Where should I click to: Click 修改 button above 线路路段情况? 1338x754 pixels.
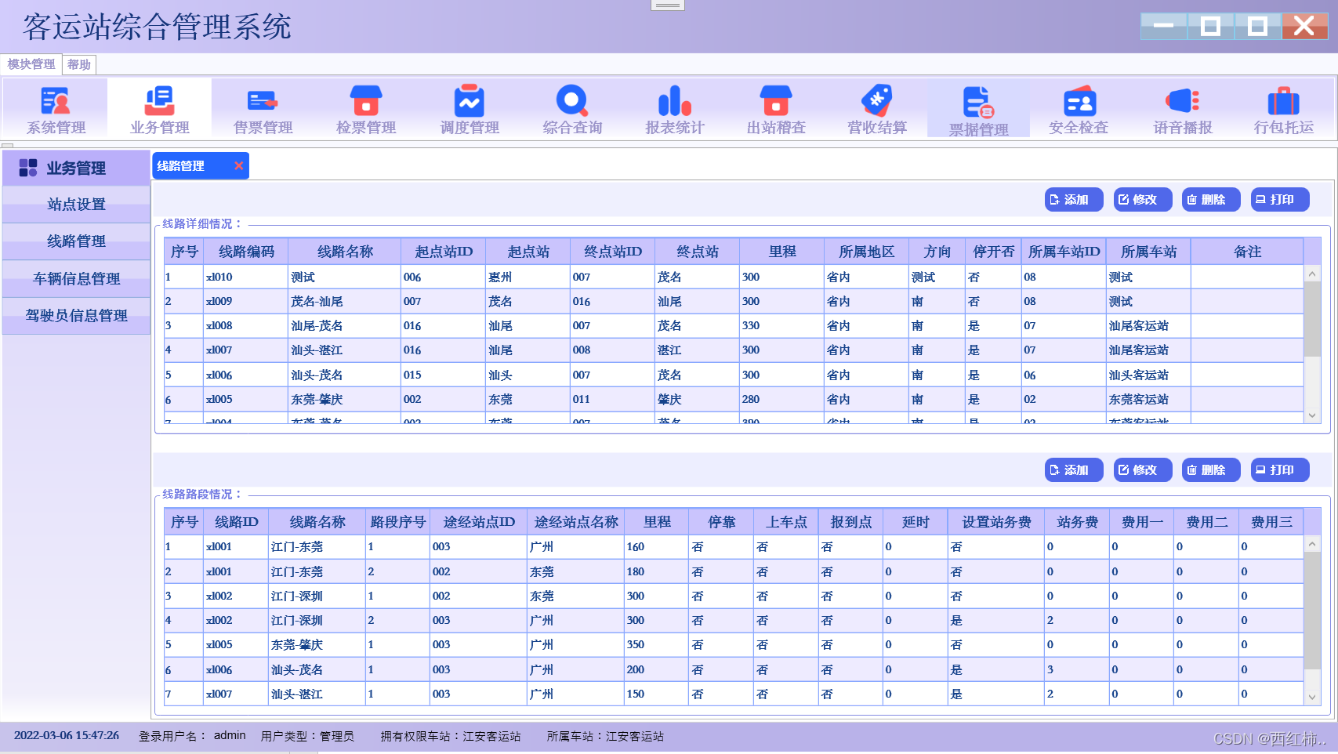(x=1143, y=470)
